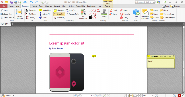Choose the Sound comment tool
This screenshot has width=185, height=97.
pos(43,18)
